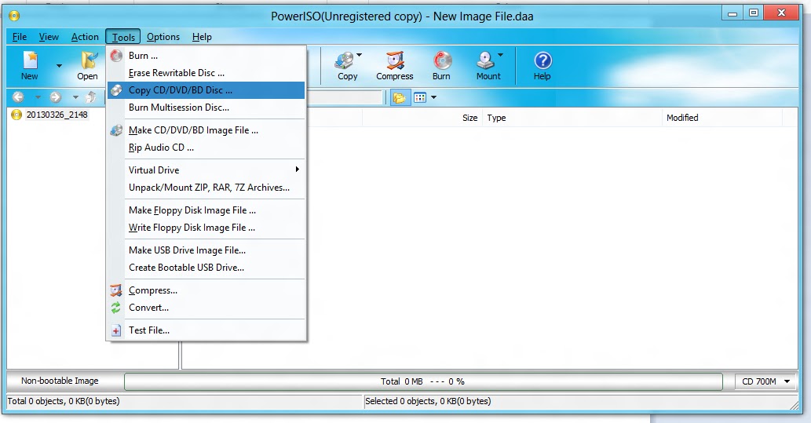Click the view mode grid icon
Viewport: 811px width, 423px height.
420,98
